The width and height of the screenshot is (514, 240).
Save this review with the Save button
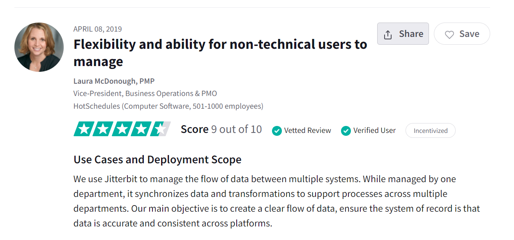point(462,34)
